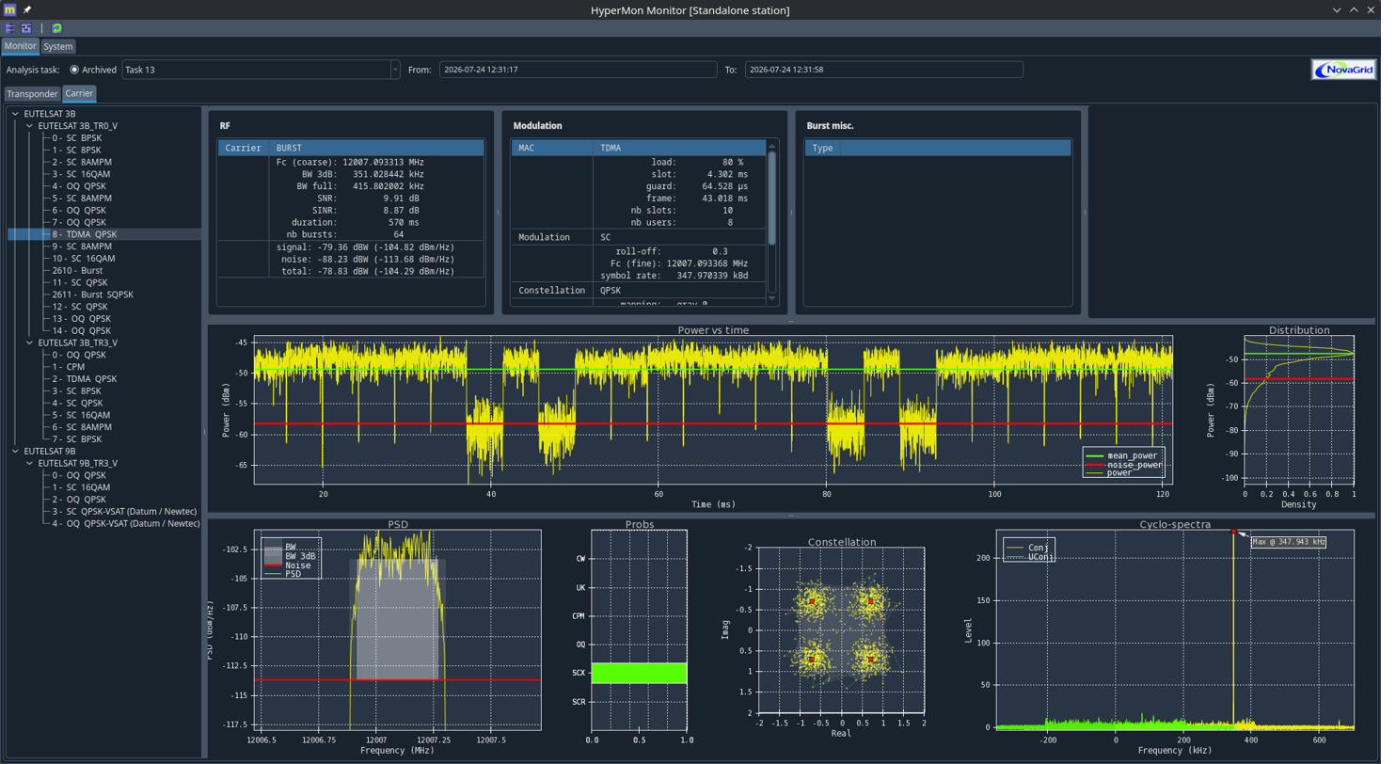
Task: Collapse the EUTELSAT 3B tree node
Action: 16,113
